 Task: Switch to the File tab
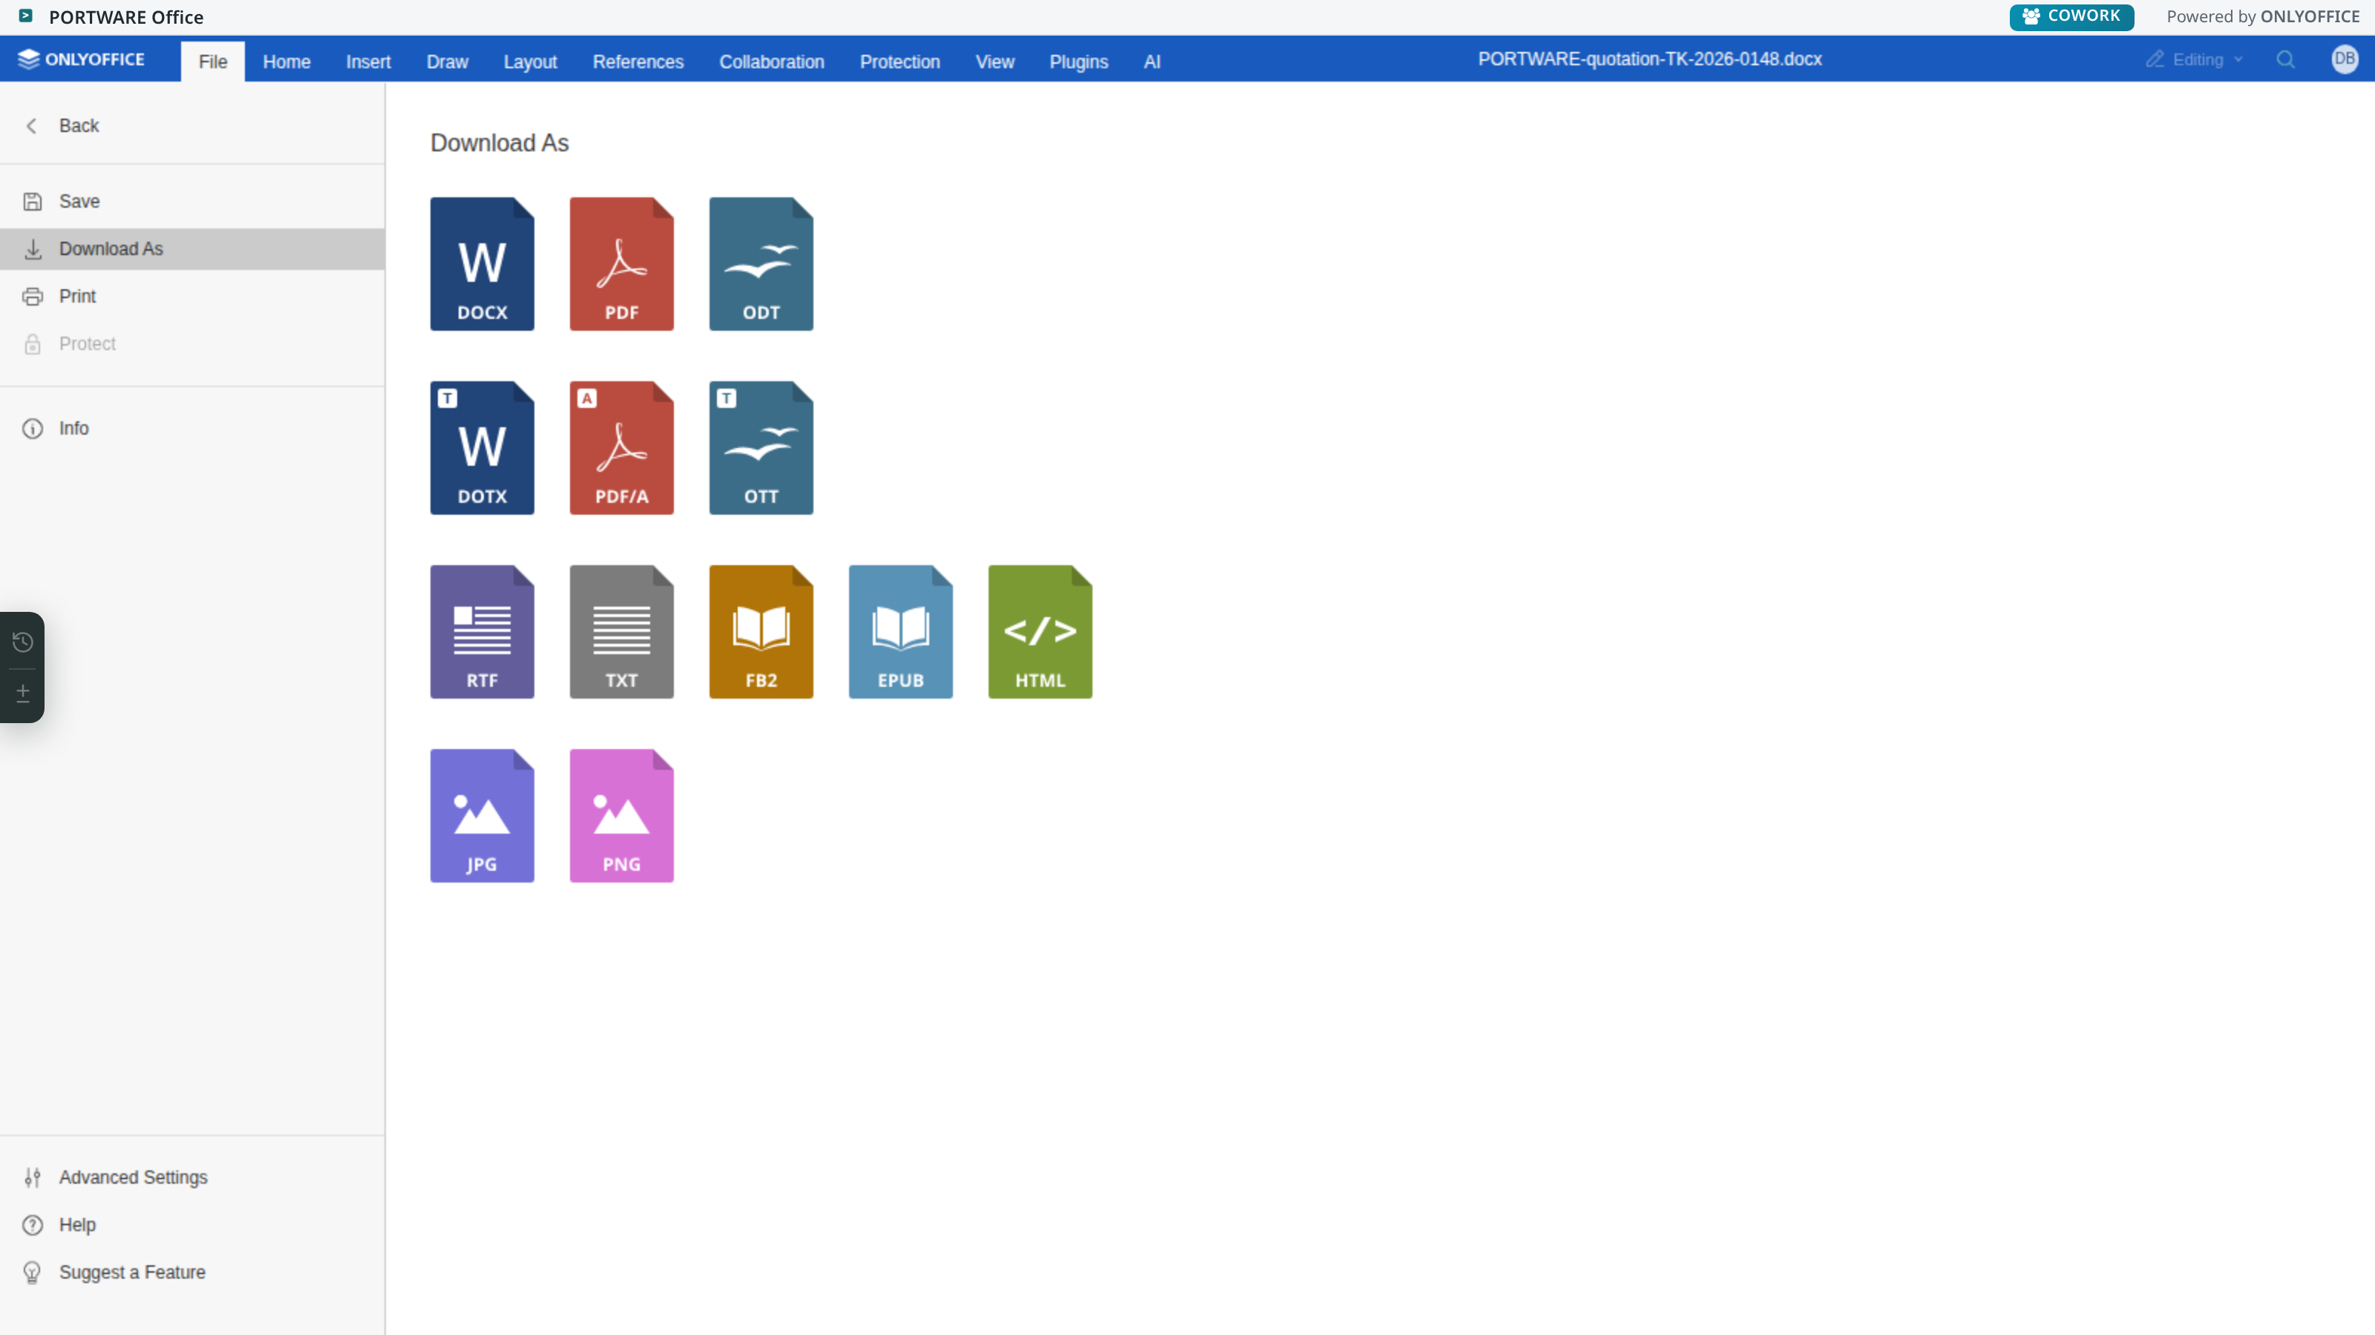pyautogui.click(x=213, y=62)
